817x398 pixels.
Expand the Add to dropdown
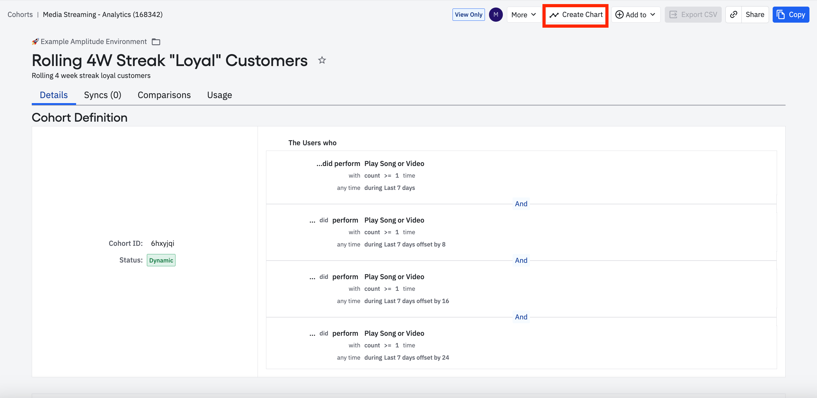(636, 14)
